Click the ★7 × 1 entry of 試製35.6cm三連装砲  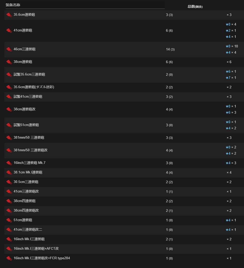[x=231, y=78]
